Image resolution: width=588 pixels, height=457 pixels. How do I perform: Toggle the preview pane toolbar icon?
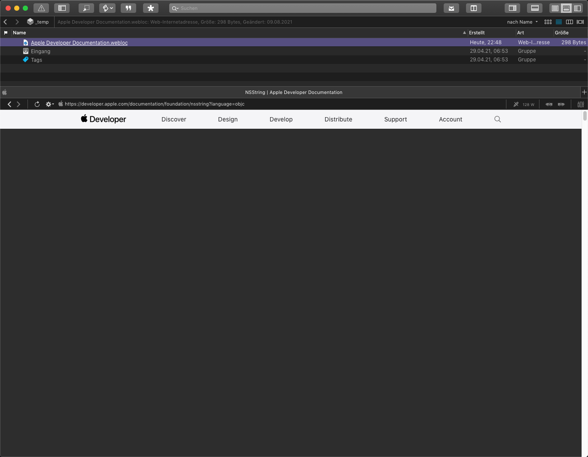pyautogui.click(x=535, y=8)
